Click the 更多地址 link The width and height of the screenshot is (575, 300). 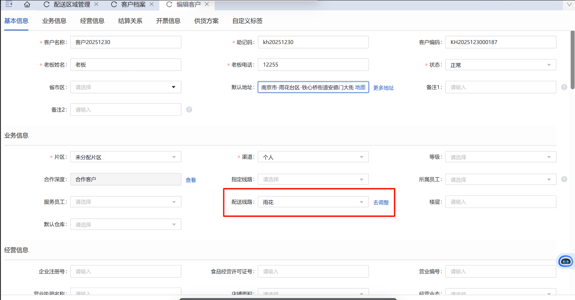click(383, 88)
